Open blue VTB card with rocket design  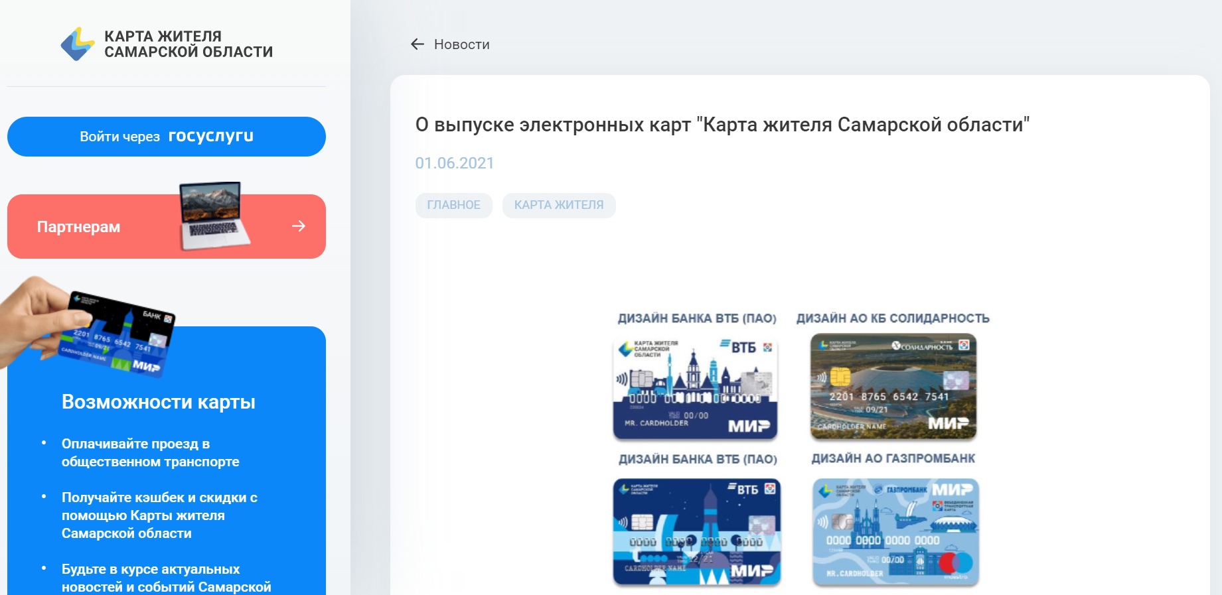(x=696, y=532)
